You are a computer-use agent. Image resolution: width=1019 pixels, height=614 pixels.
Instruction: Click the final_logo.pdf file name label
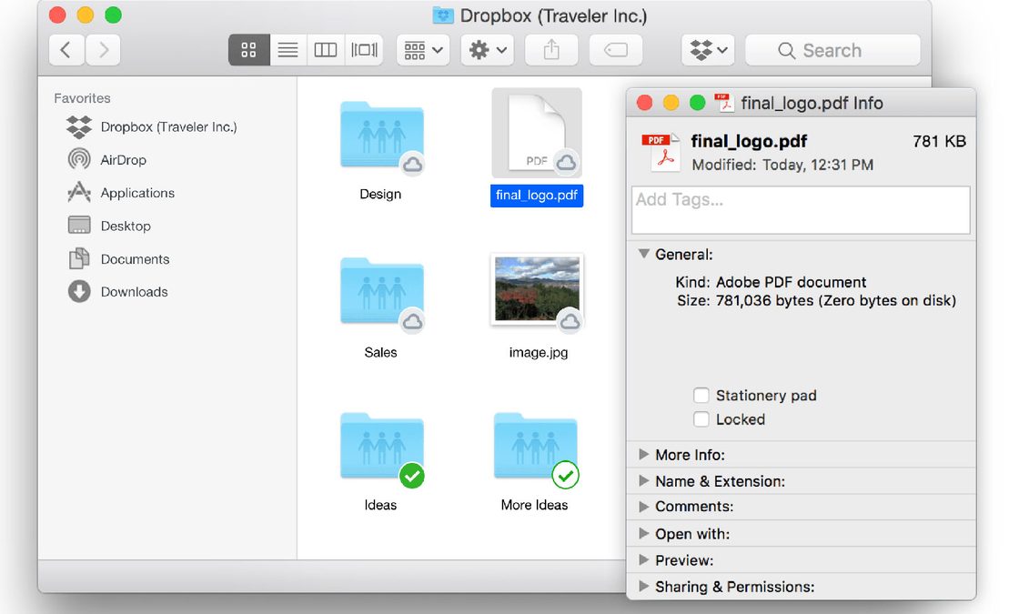pos(537,196)
